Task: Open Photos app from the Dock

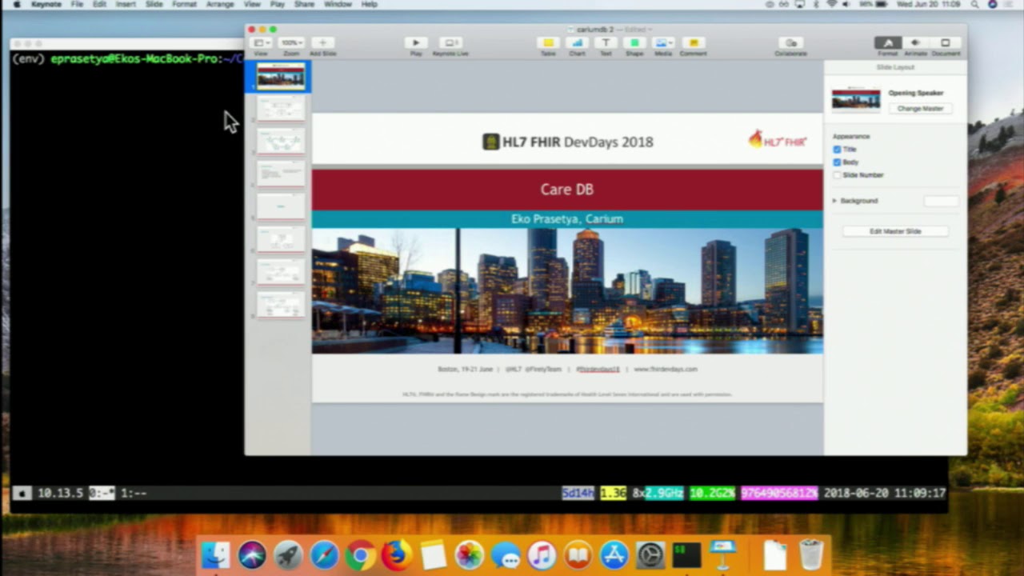Action: (x=469, y=554)
